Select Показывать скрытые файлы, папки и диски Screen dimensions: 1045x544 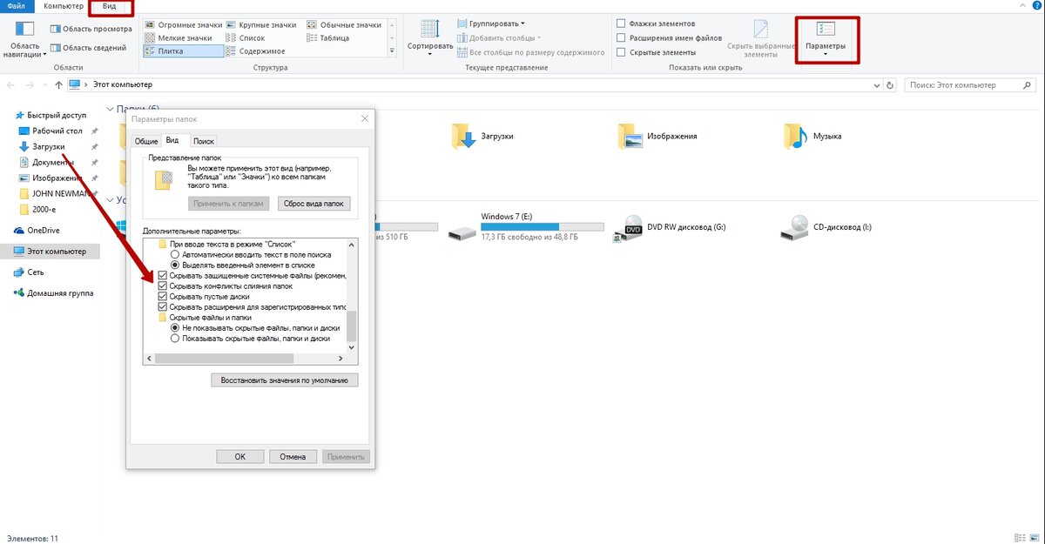pos(175,339)
